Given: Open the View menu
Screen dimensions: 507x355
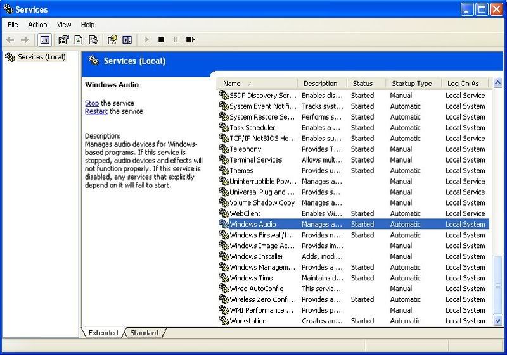Looking at the screenshot, I should click(64, 25).
